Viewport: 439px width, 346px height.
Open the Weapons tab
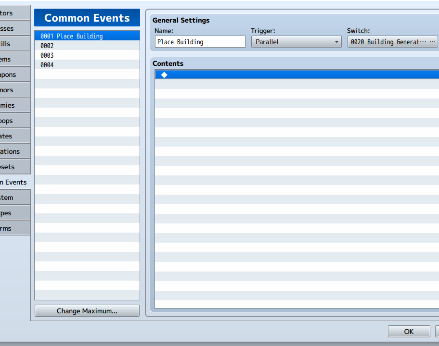pyautogui.click(x=13, y=74)
